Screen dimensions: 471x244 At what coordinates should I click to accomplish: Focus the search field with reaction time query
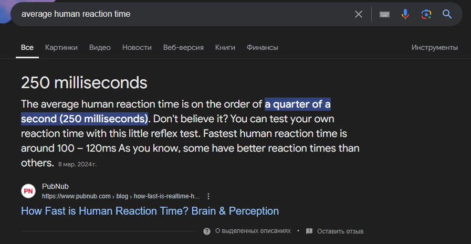pos(183,14)
